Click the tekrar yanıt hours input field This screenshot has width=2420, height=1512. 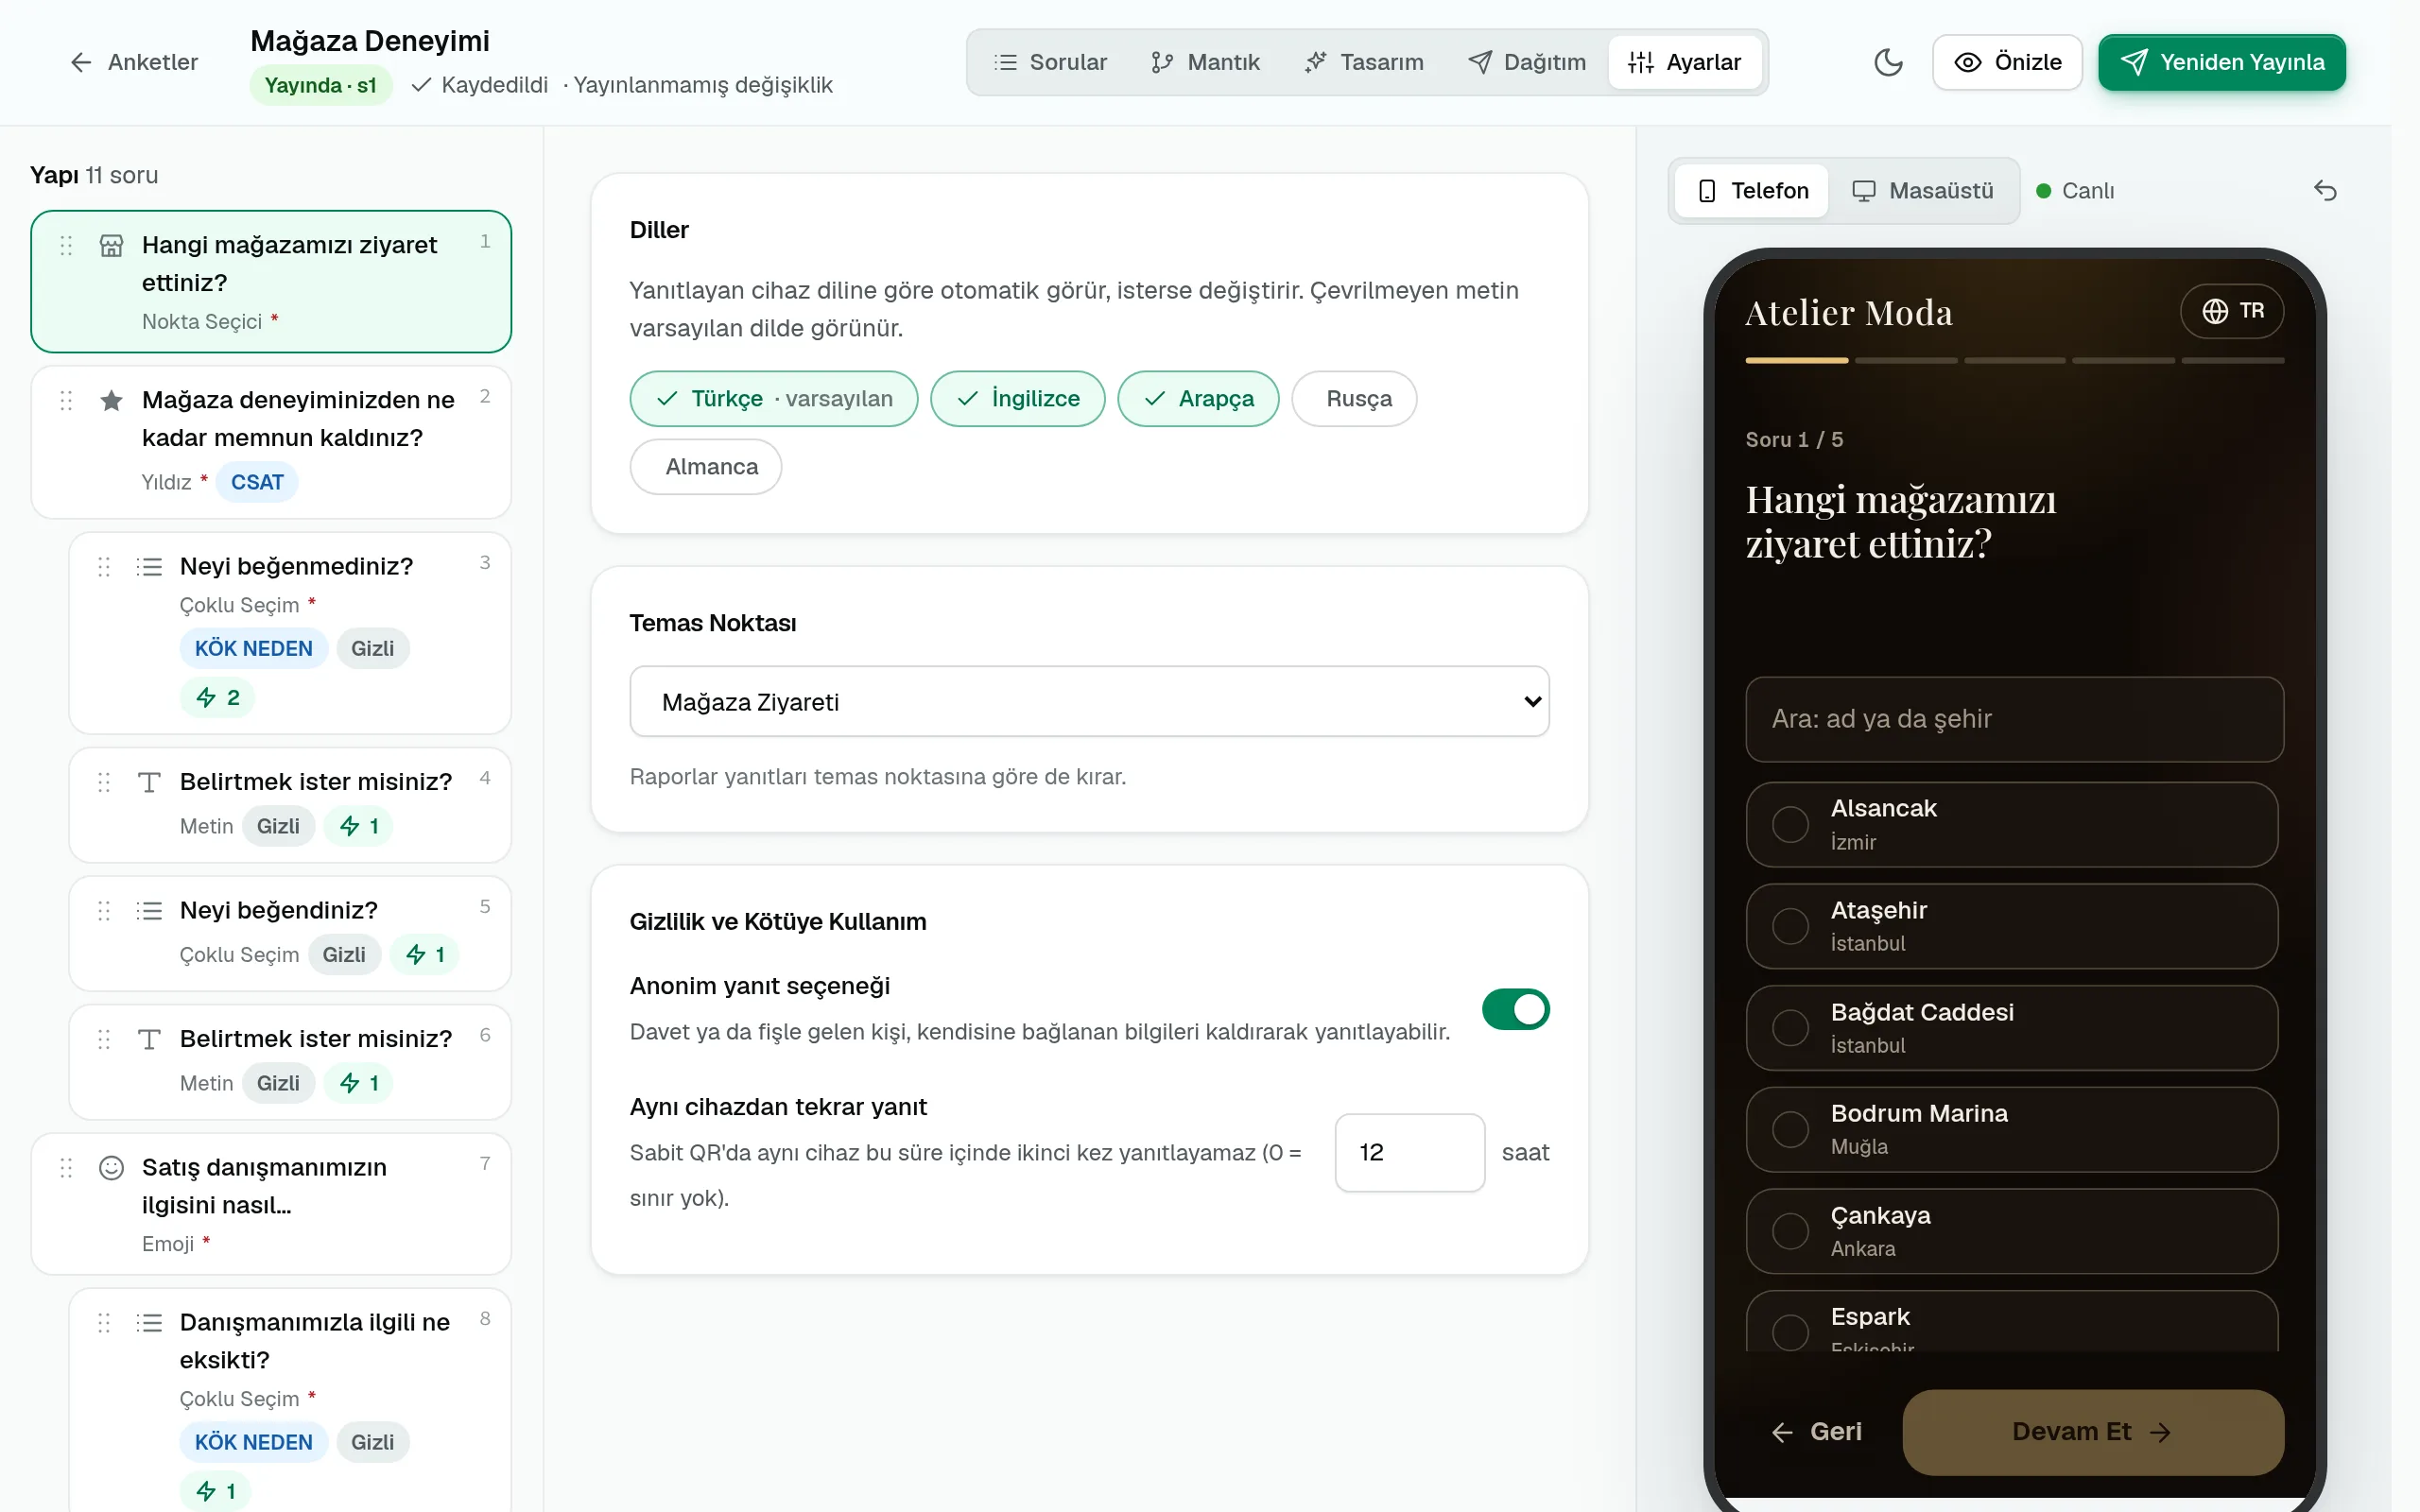pyautogui.click(x=1409, y=1152)
